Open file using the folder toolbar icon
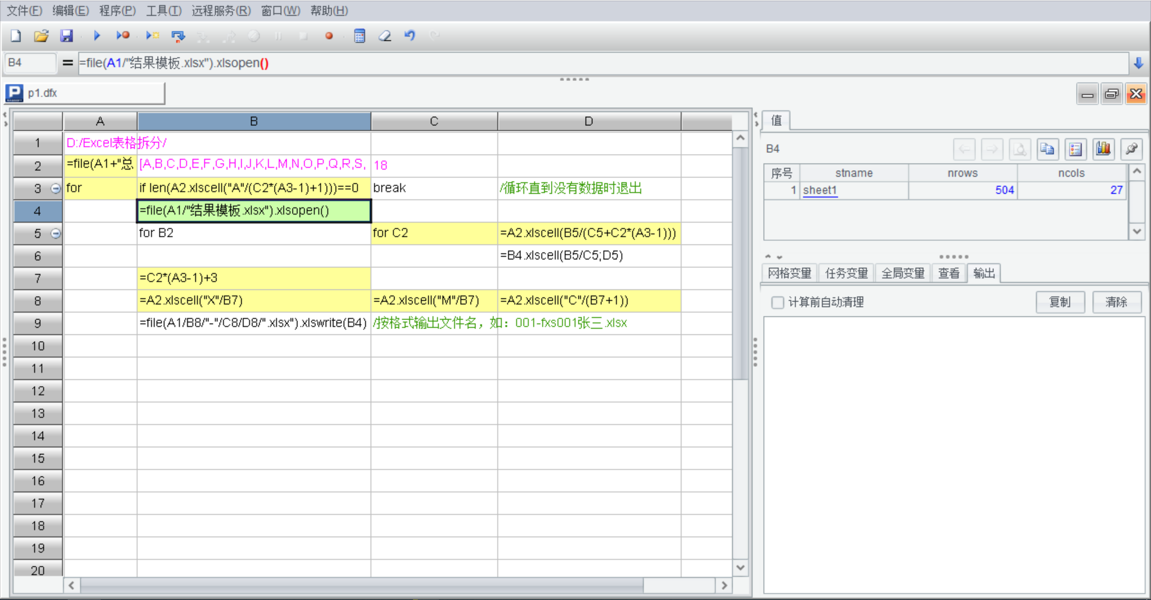Screen dimensions: 1151x600 (x=41, y=36)
